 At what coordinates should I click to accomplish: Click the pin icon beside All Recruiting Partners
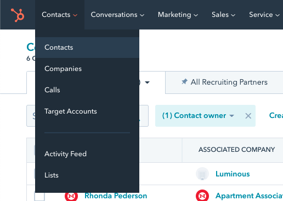184,81
